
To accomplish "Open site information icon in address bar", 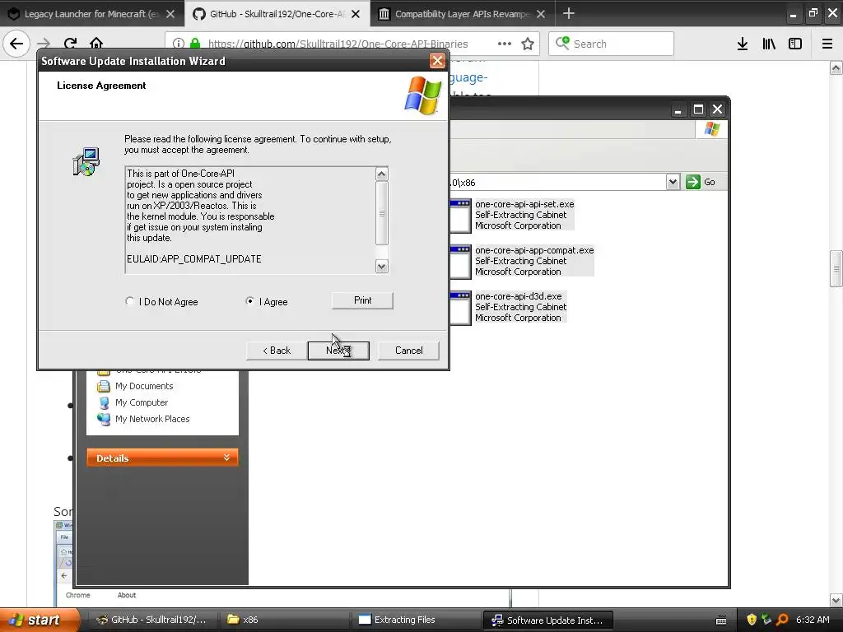I will click(179, 44).
